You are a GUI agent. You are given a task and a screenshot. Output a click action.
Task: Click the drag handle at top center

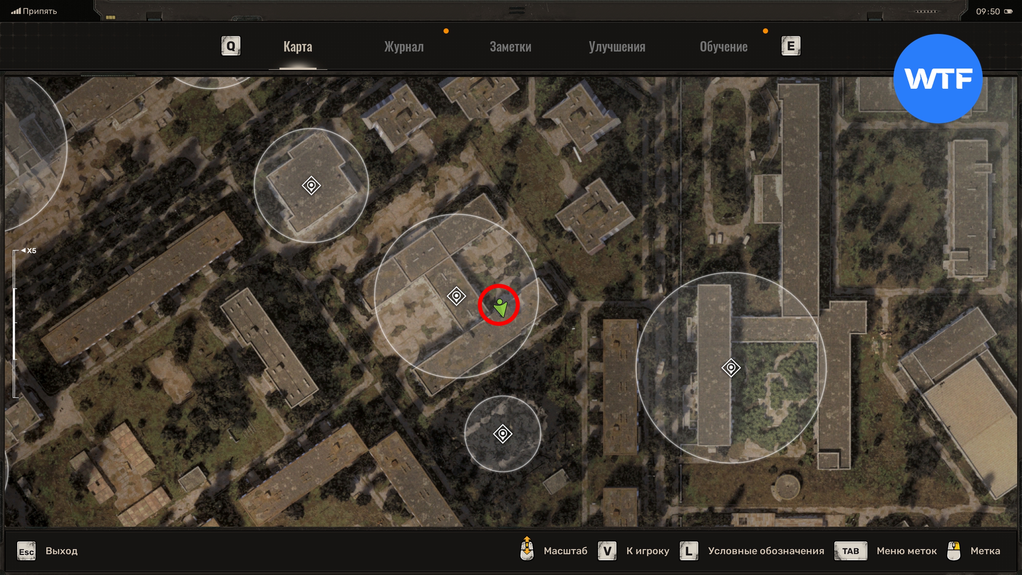click(517, 10)
